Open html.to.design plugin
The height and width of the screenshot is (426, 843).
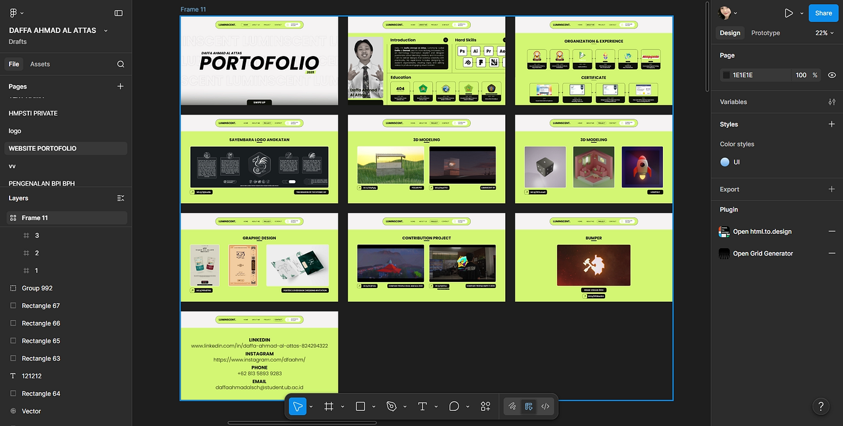point(762,231)
